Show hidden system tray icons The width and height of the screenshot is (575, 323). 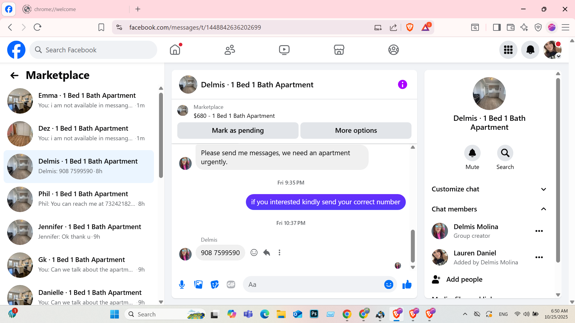click(465, 314)
